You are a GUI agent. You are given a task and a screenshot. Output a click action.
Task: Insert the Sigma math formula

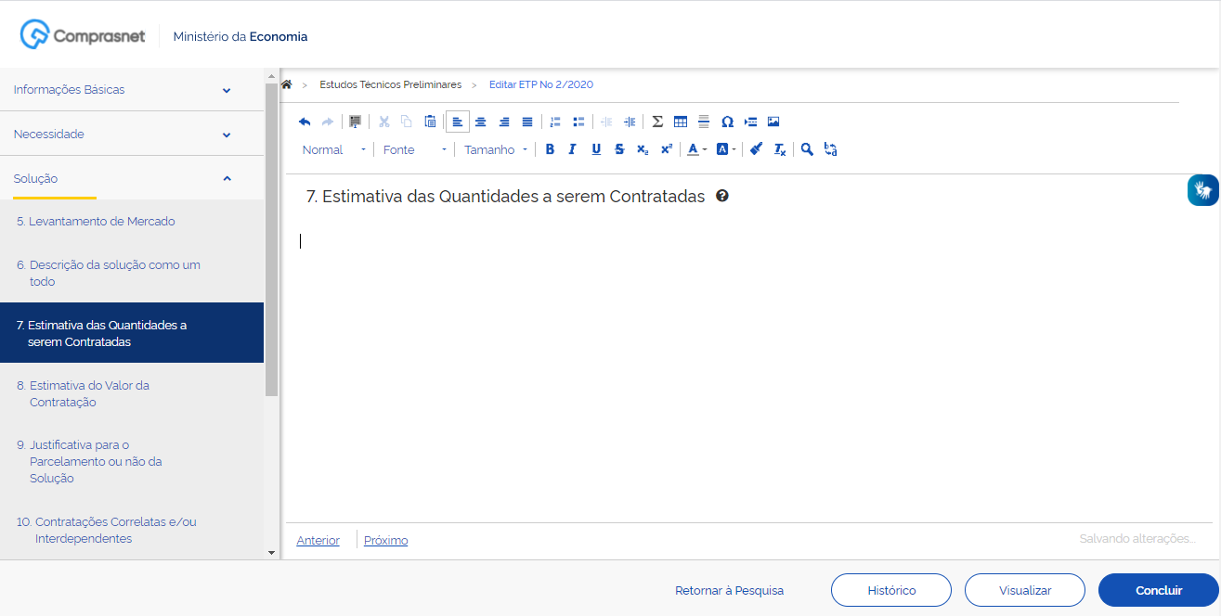click(657, 121)
